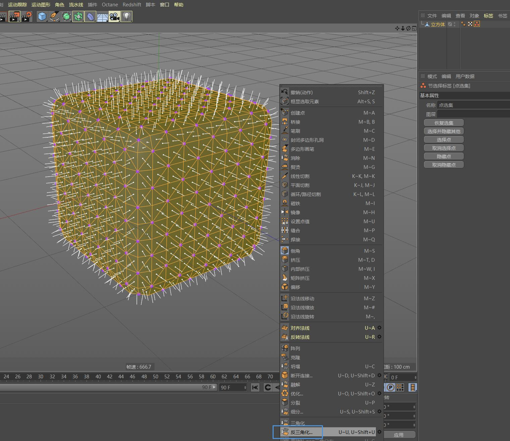510x441 pixels.
Task: Open options gear for 对齐法线
Action: tap(379, 328)
